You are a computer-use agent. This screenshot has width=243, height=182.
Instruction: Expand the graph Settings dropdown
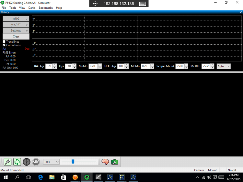pos(16,30)
